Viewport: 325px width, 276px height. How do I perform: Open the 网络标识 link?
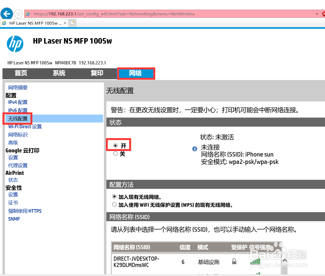18,135
